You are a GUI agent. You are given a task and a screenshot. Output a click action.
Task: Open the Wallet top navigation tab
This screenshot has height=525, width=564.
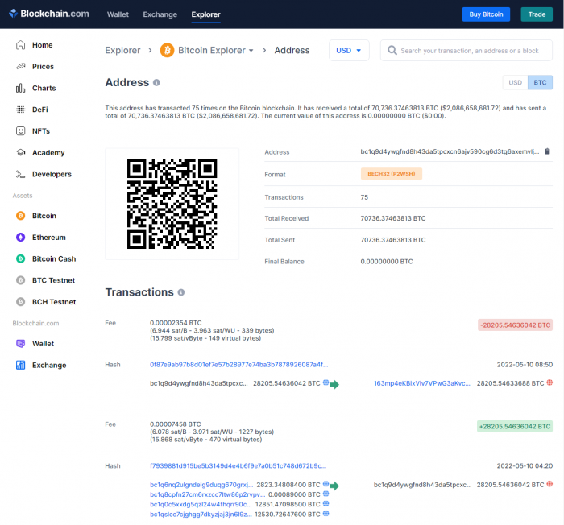(118, 14)
